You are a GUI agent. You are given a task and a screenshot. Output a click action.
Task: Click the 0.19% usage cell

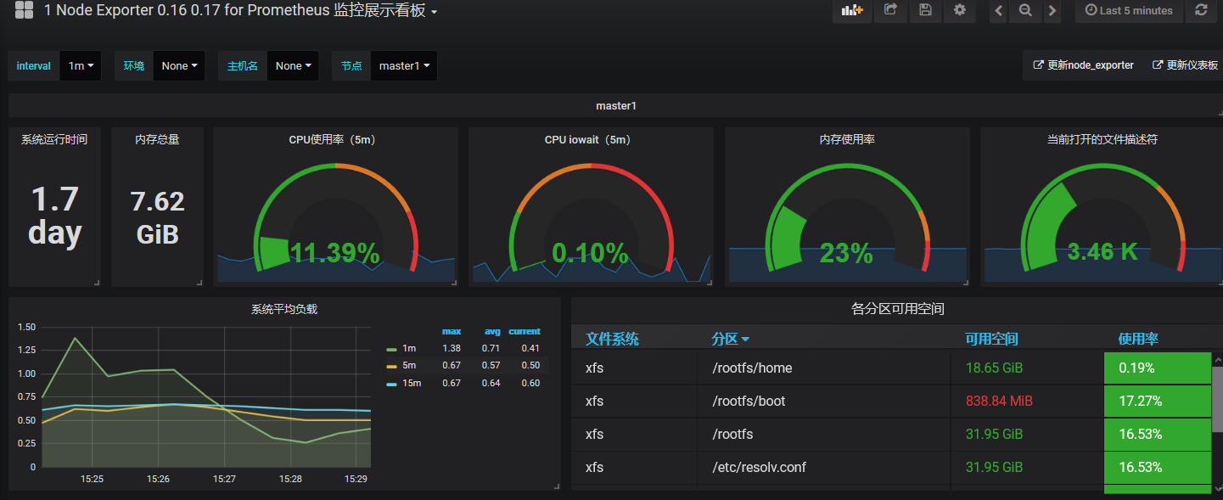(1157, 368)
